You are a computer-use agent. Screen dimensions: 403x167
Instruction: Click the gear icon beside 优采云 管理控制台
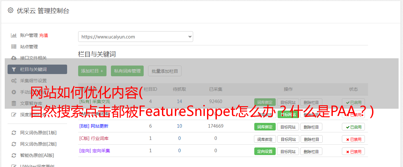point(10,10)
